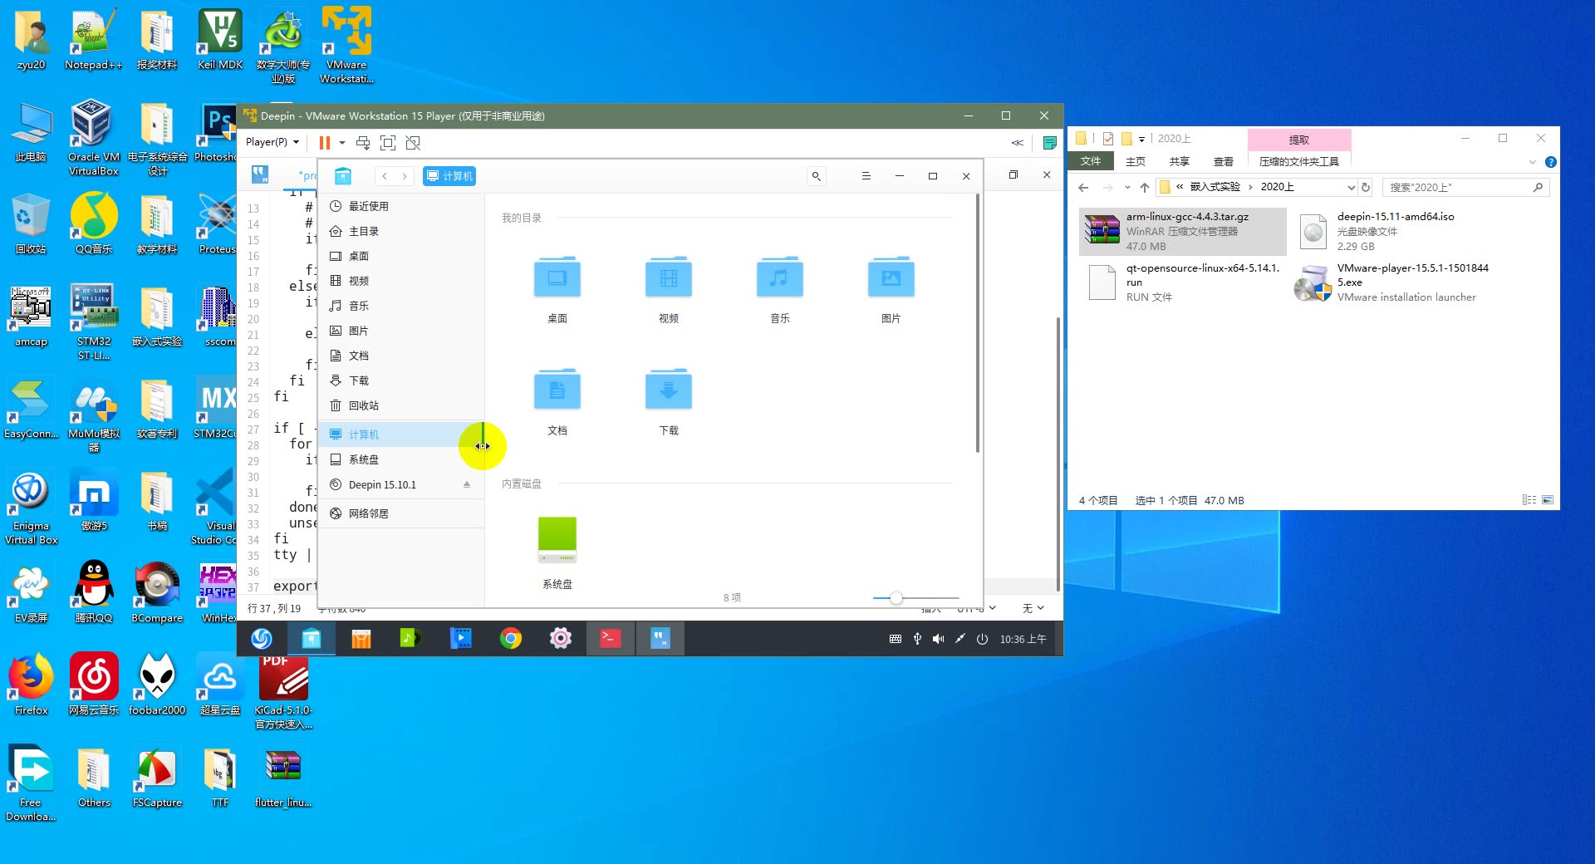
Task: Open Deepin launcher in dock
Action: pyautogui.click(x=262, y=638)
